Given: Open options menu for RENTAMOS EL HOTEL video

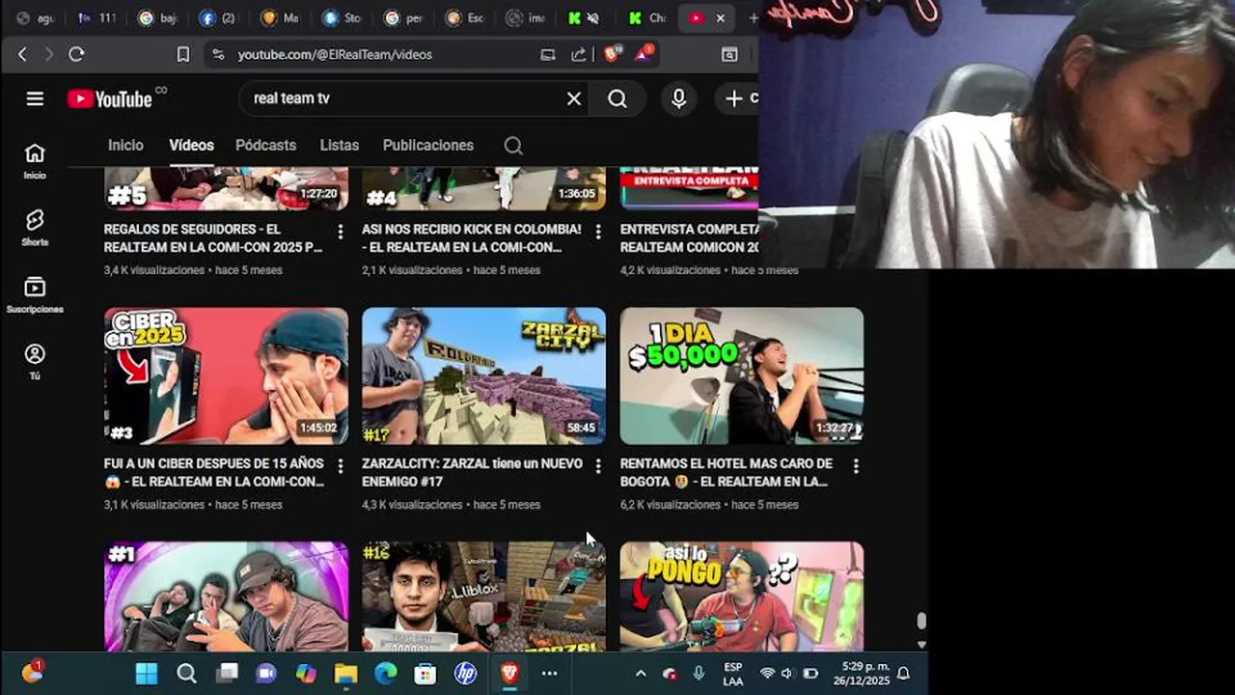Looking at the screenshot, I should coord(856,466).
